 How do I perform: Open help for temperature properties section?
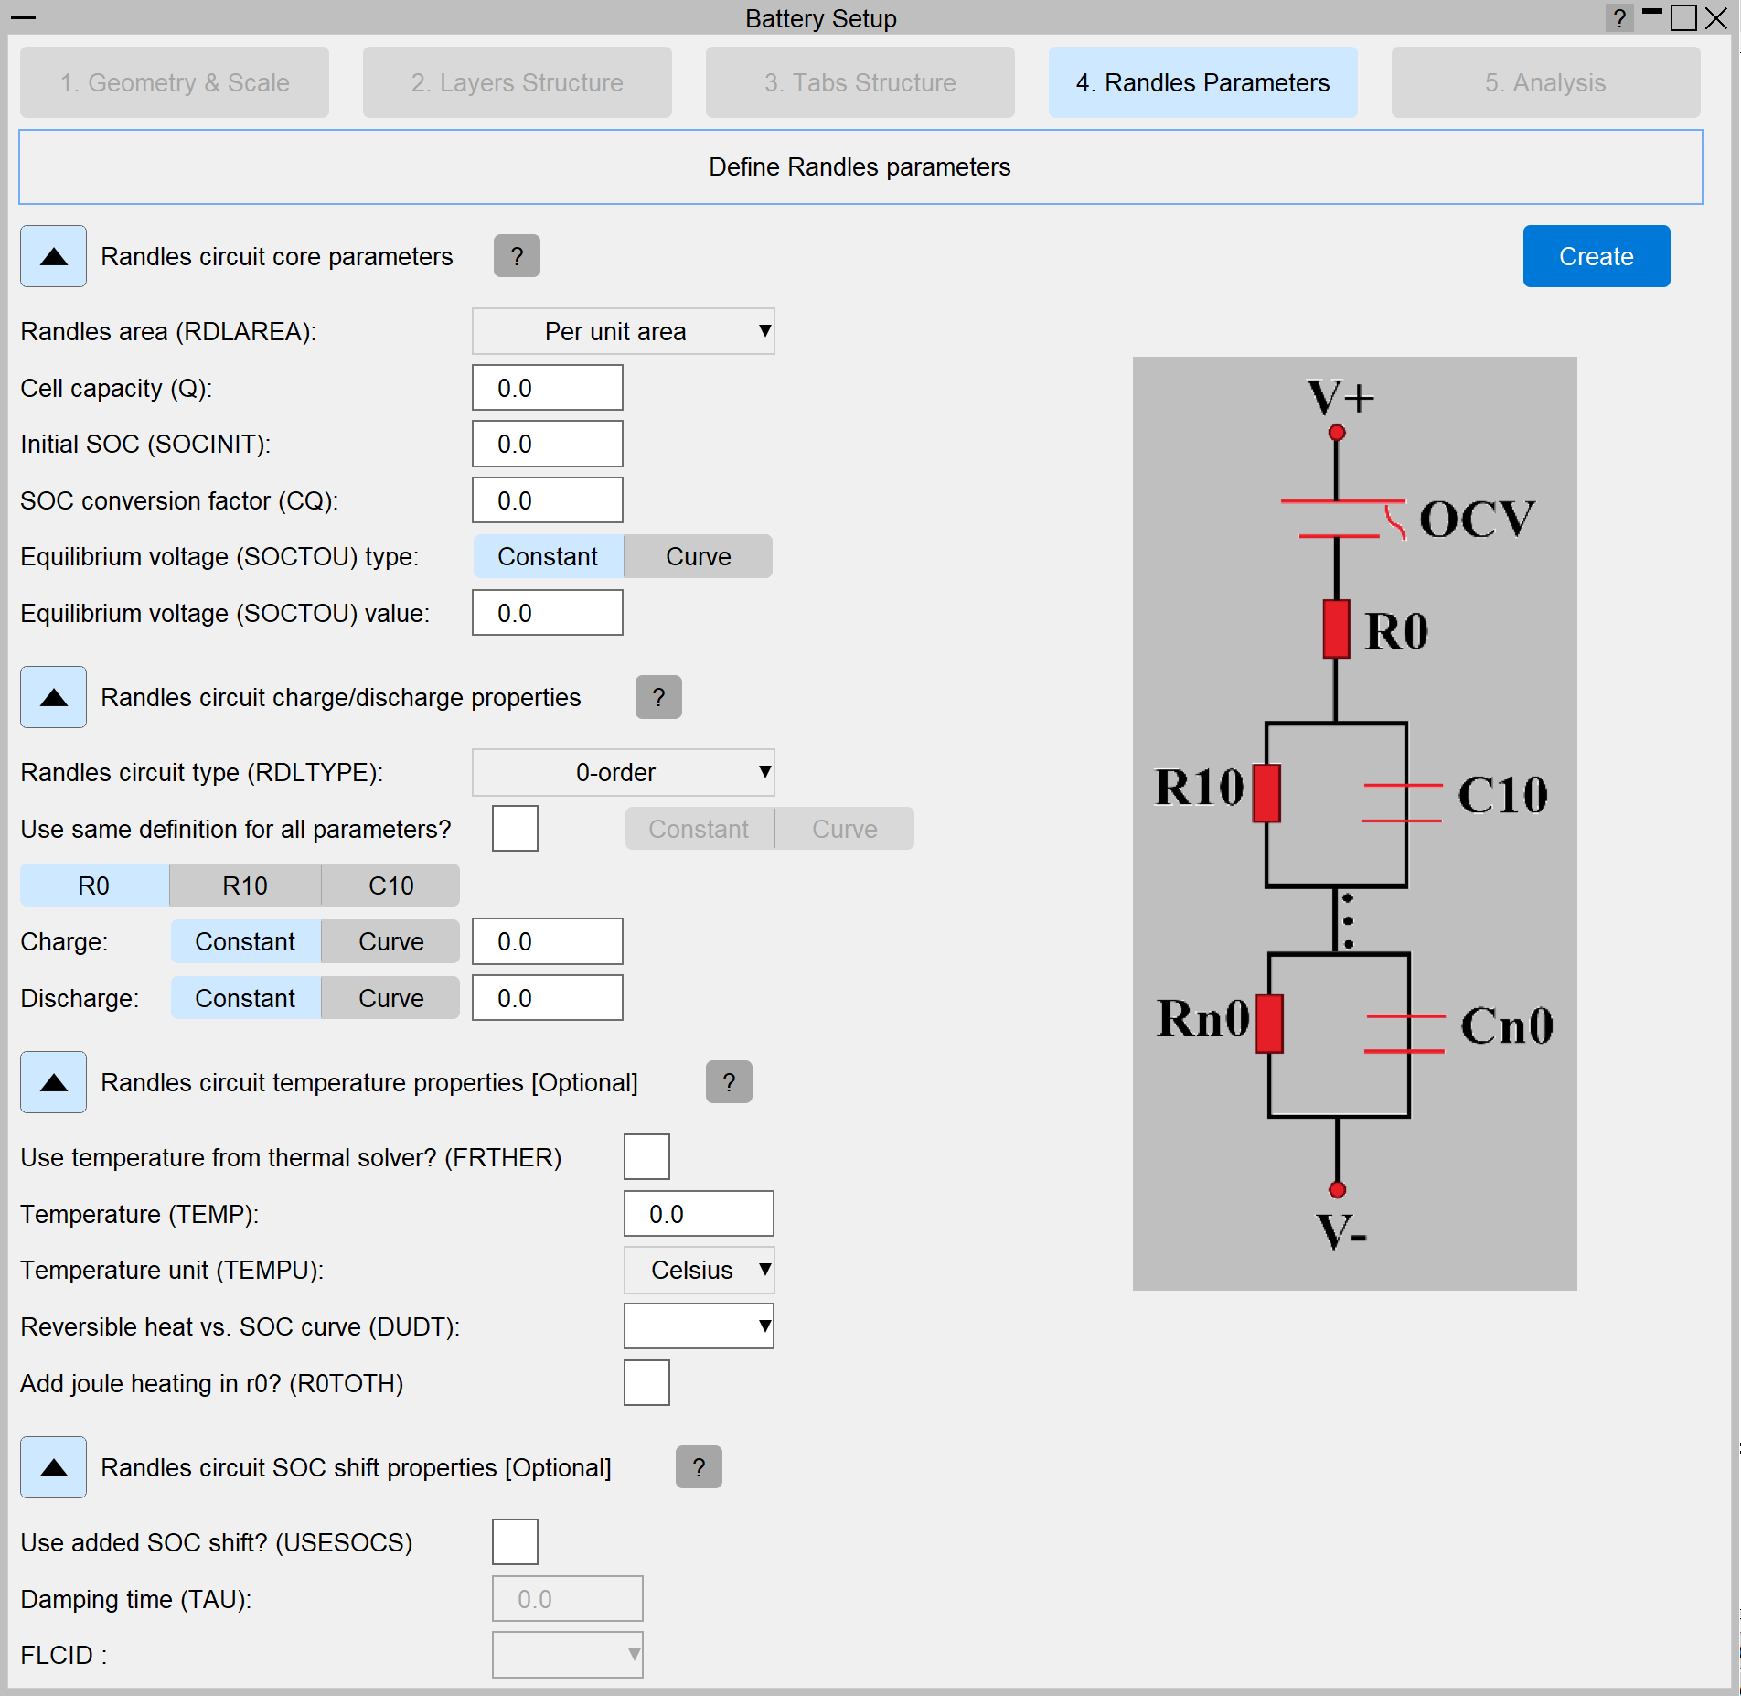tap(729, 1082)
